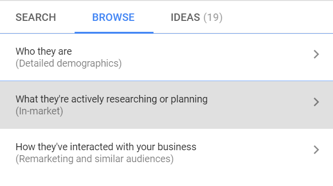Expand the Remarketing and similar audiences chevron
333x186 pixels.
316,150
